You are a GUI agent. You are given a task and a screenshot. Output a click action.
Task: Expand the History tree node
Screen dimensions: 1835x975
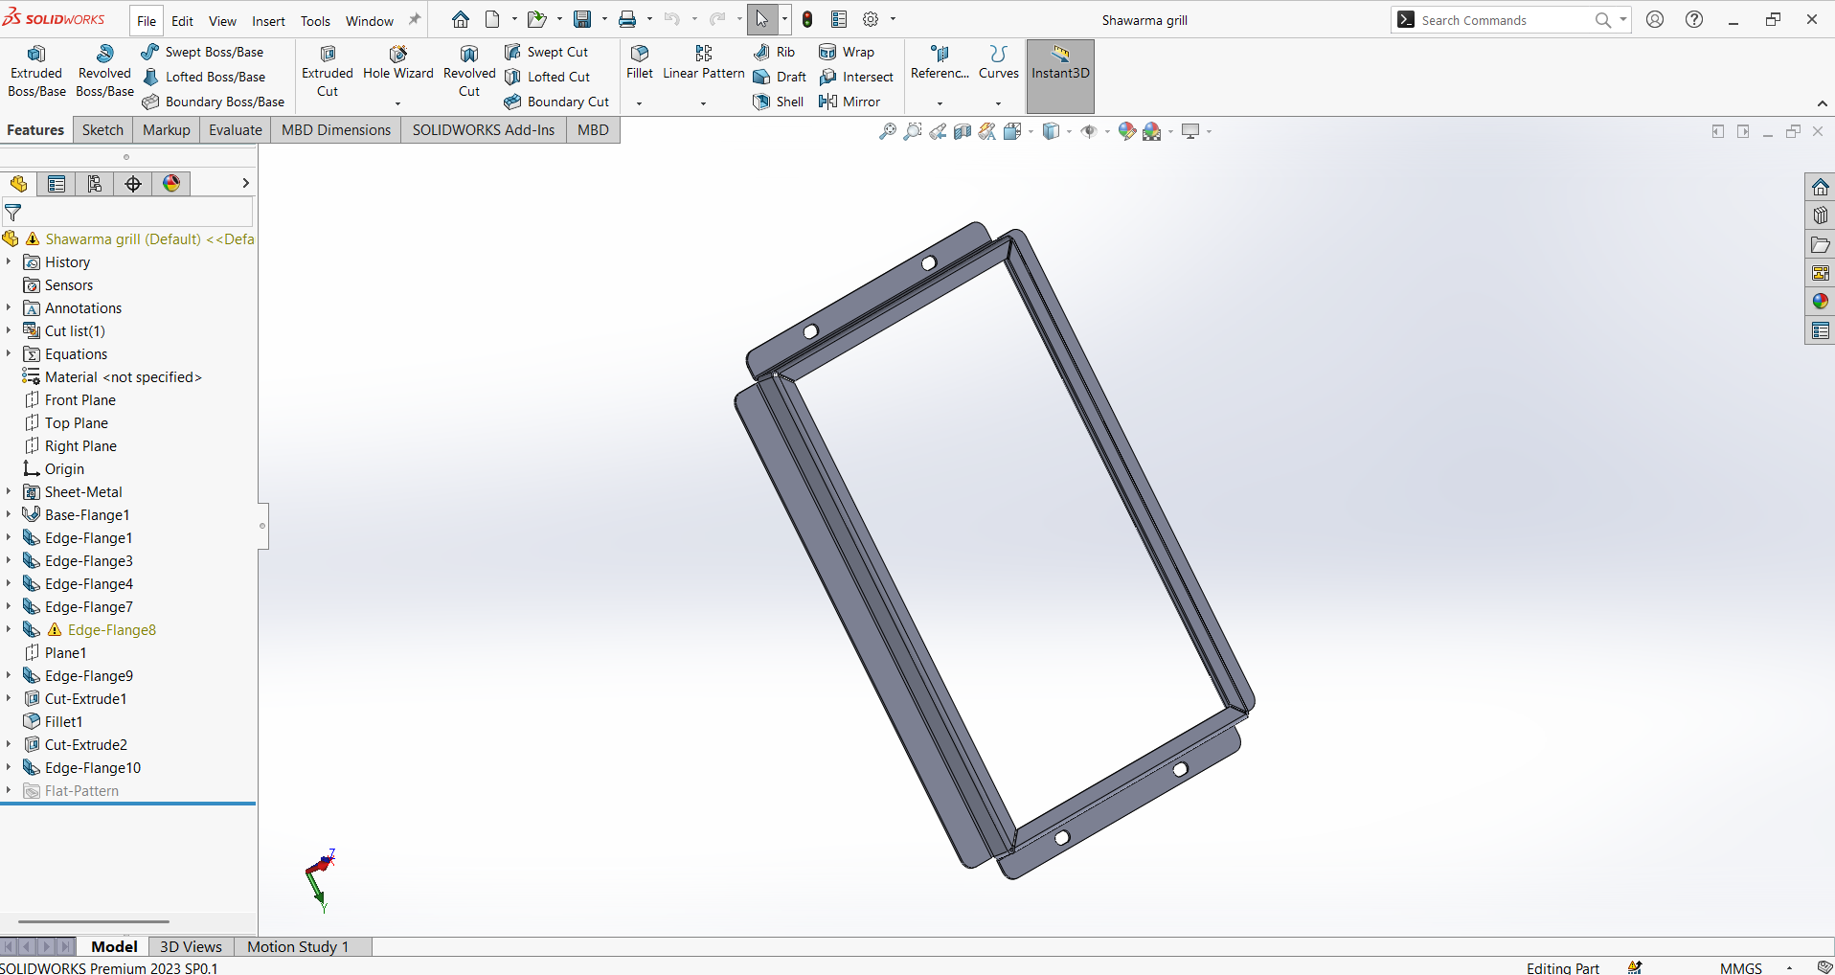[x=9, y=261]
